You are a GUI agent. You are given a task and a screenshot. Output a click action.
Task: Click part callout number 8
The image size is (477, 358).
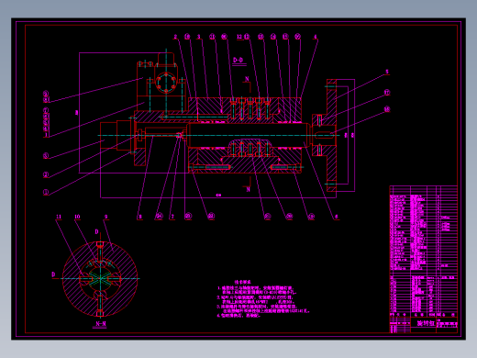(x=140, y=217)
